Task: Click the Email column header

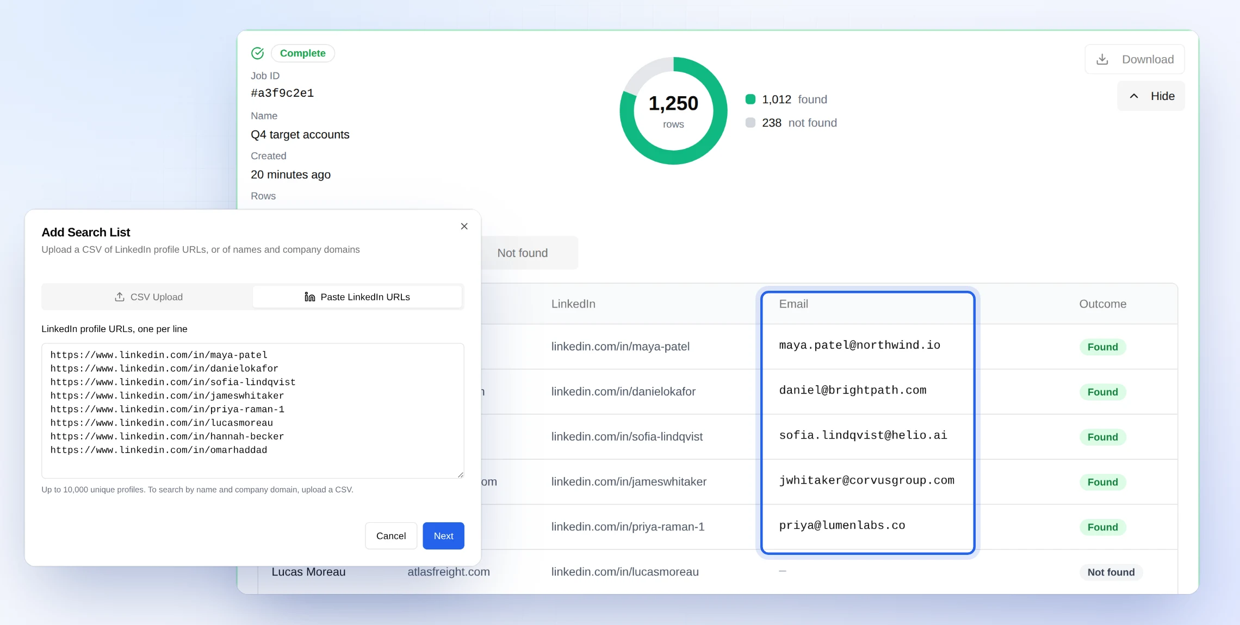Action: [793, 304]
